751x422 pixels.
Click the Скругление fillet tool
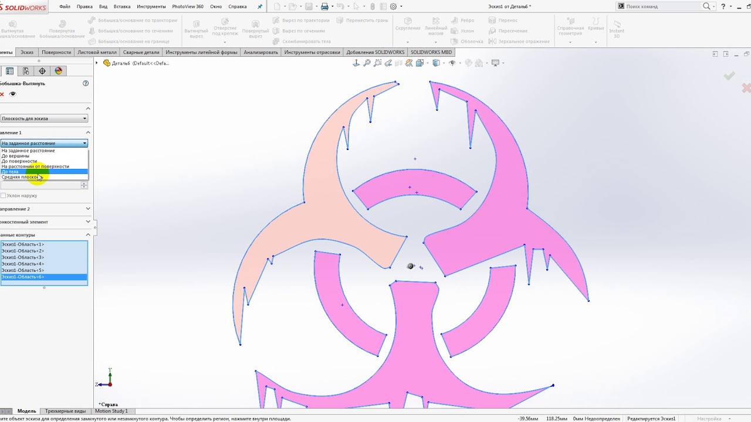tap(408, 25)
